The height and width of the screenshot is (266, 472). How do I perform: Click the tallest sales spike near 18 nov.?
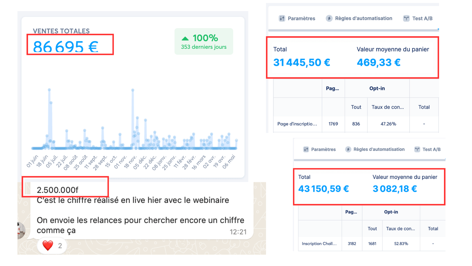click(x=133, y=90)
